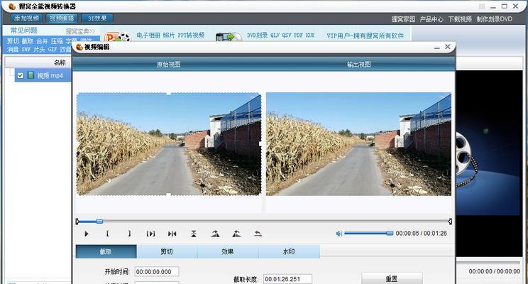Click the playback position slider handle
Viewport: 528px width, 284px height.
(99, 222)
